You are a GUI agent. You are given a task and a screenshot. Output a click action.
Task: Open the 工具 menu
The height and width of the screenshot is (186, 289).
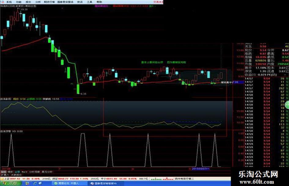(x=89, y=2)
